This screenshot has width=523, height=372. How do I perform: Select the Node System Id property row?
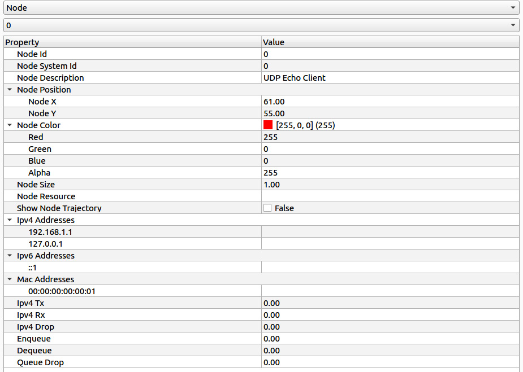[x=261, y=66]
